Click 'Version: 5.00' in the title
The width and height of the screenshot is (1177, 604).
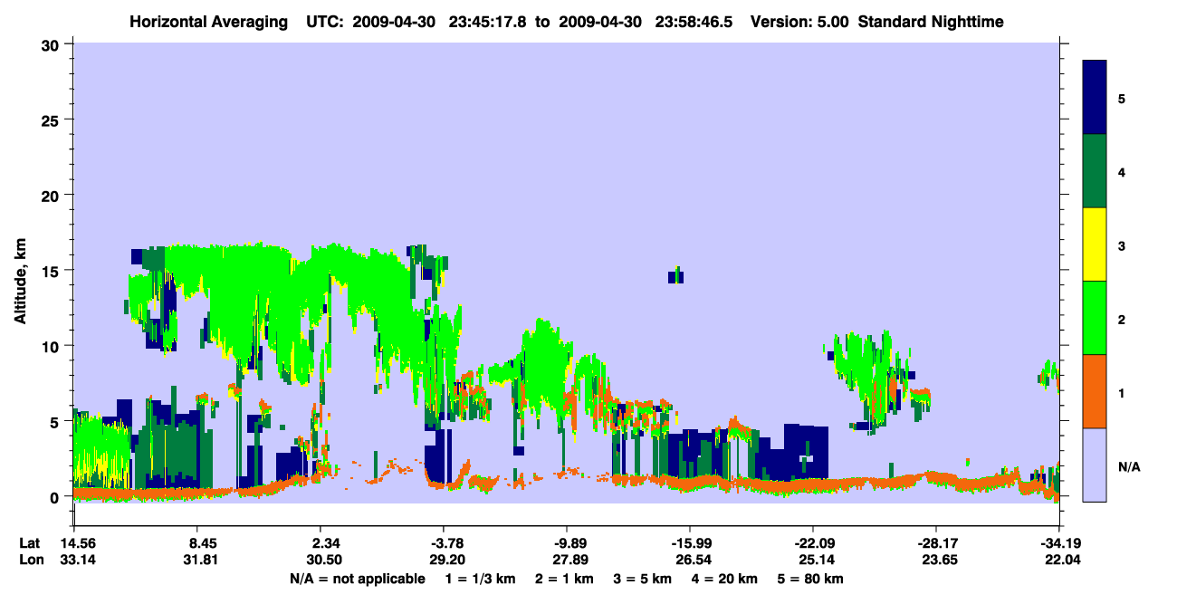799,21
